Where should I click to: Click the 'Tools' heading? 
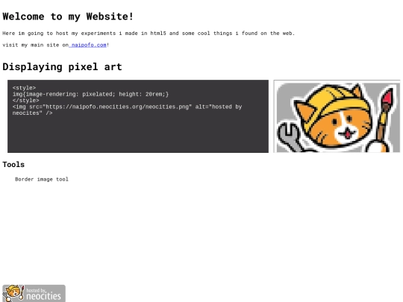coord(13,165)
